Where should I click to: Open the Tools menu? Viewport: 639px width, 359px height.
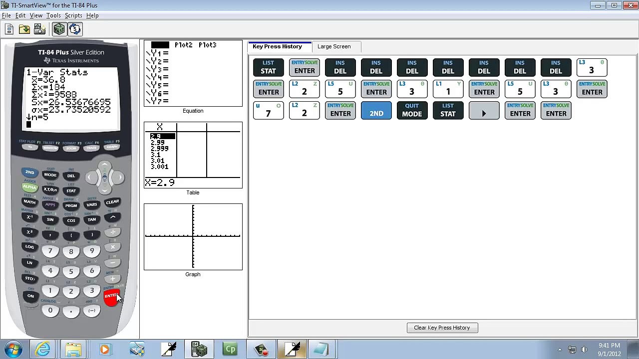click(53, 15)
